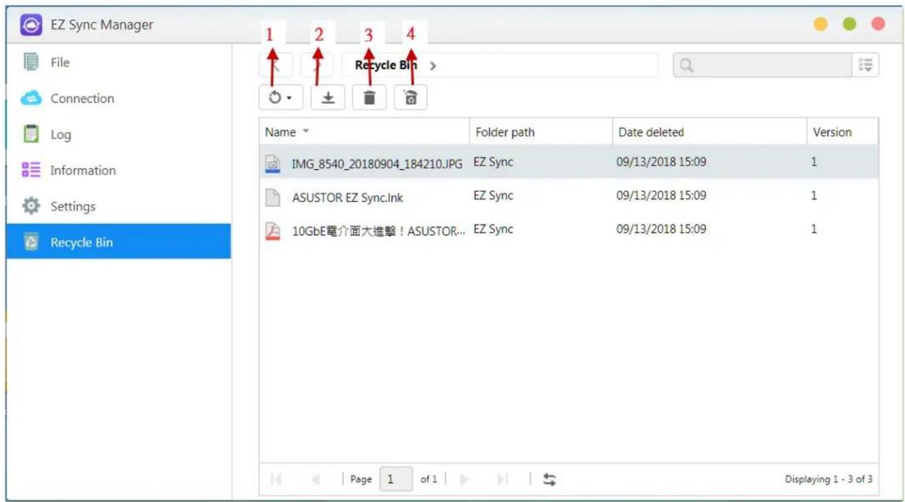Click the yellow minimize window dot

(821, 25)
